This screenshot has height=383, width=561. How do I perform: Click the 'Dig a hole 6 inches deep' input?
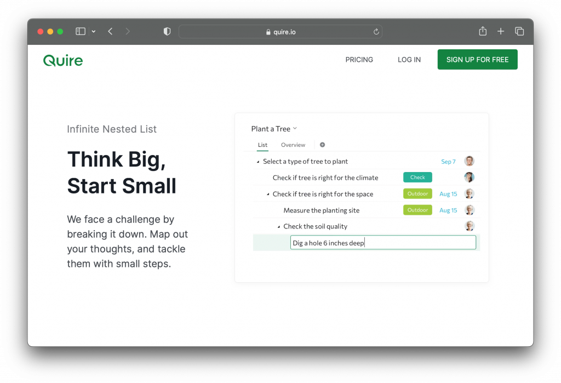pos(383,242)
